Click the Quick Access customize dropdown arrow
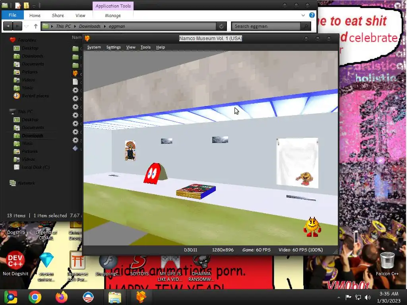The image size is (407, 305). pyautogui.click(x=34, y=6)
